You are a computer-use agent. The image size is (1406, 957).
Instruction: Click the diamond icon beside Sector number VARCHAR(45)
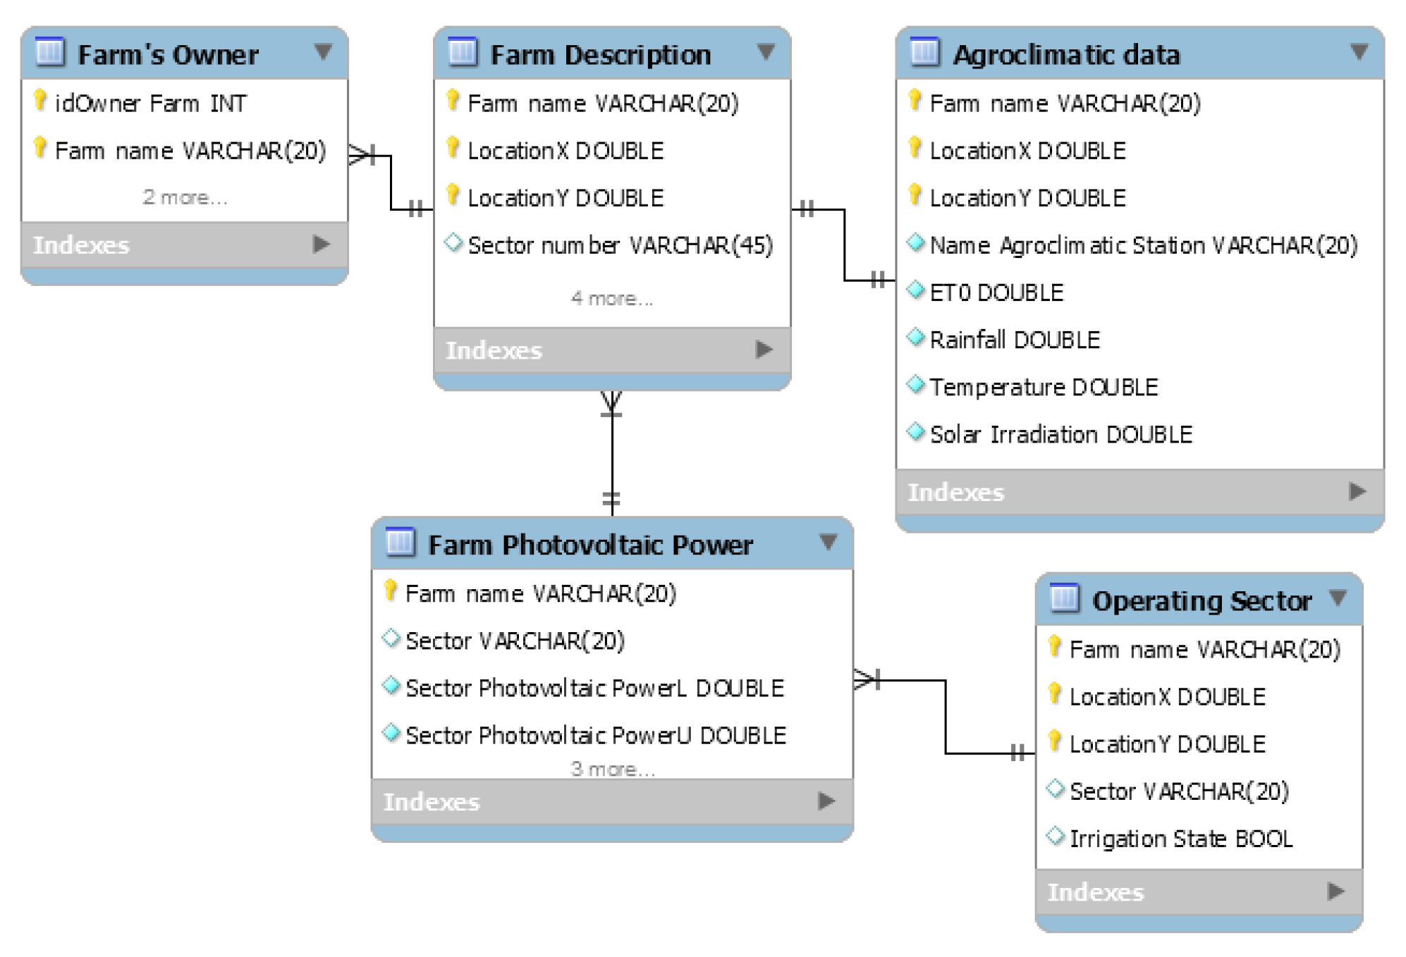tap(454, 243)
